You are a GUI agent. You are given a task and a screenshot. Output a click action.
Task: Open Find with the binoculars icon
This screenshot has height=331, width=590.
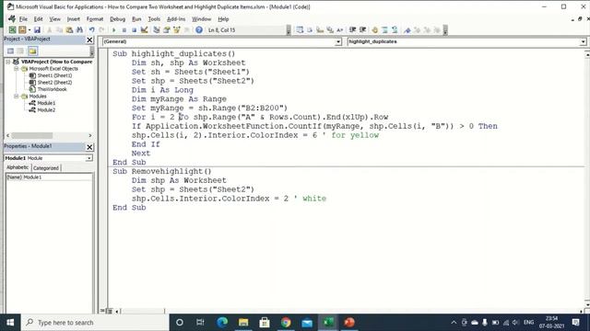[x=79, y=30]
